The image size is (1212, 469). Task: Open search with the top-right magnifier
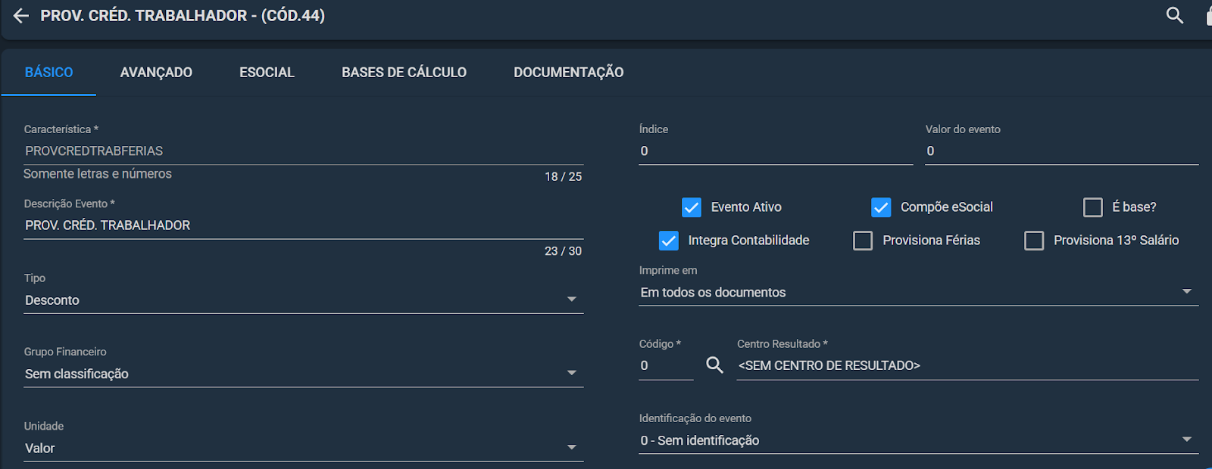1175,15
